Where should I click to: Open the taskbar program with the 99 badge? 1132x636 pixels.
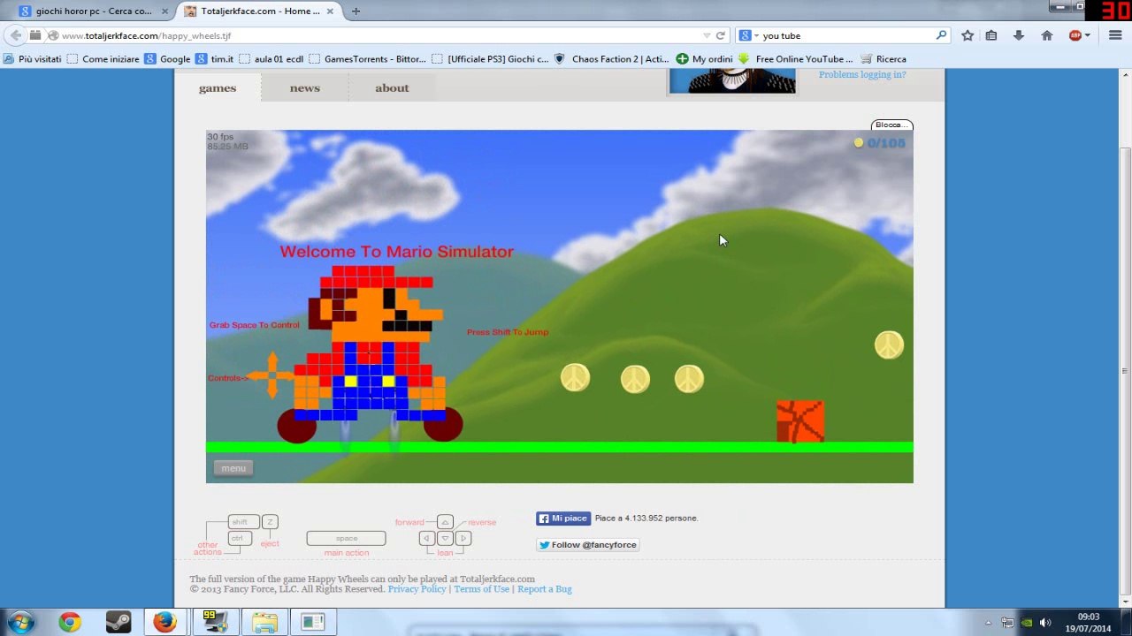(x=215, y=622)
